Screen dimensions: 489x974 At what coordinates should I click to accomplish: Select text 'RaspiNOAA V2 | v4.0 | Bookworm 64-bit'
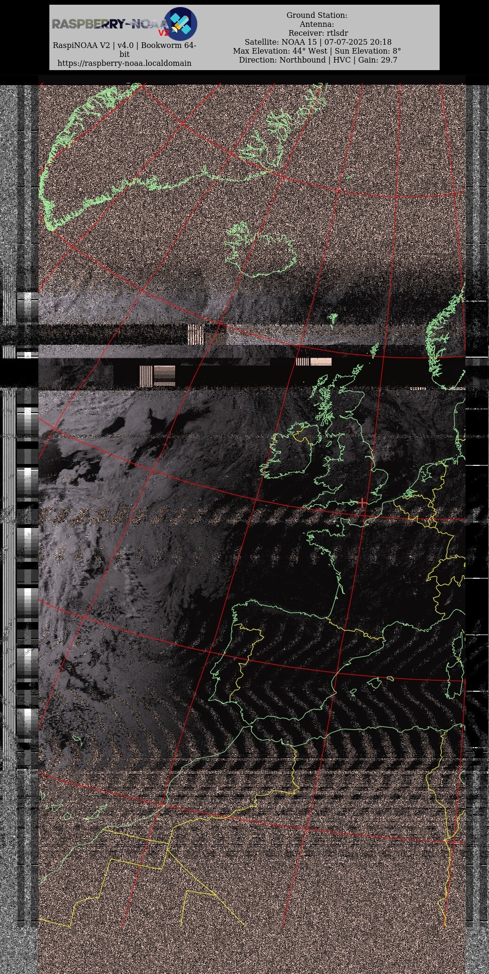(x=125, y=50)
